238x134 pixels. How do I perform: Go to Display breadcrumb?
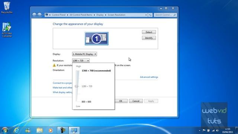[x=100, y=15]
